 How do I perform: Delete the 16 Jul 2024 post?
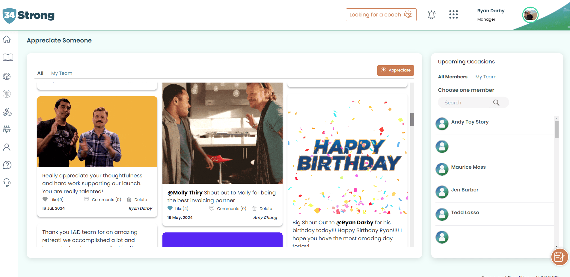[137, 200]
